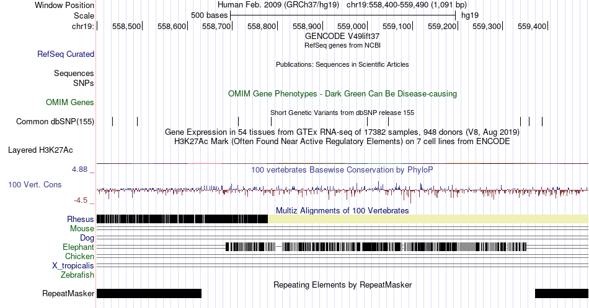
Task: Click the Rhesus alignment label
Action: (81, 219)
